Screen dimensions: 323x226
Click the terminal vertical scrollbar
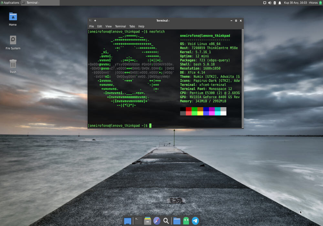tap(243, 78)
